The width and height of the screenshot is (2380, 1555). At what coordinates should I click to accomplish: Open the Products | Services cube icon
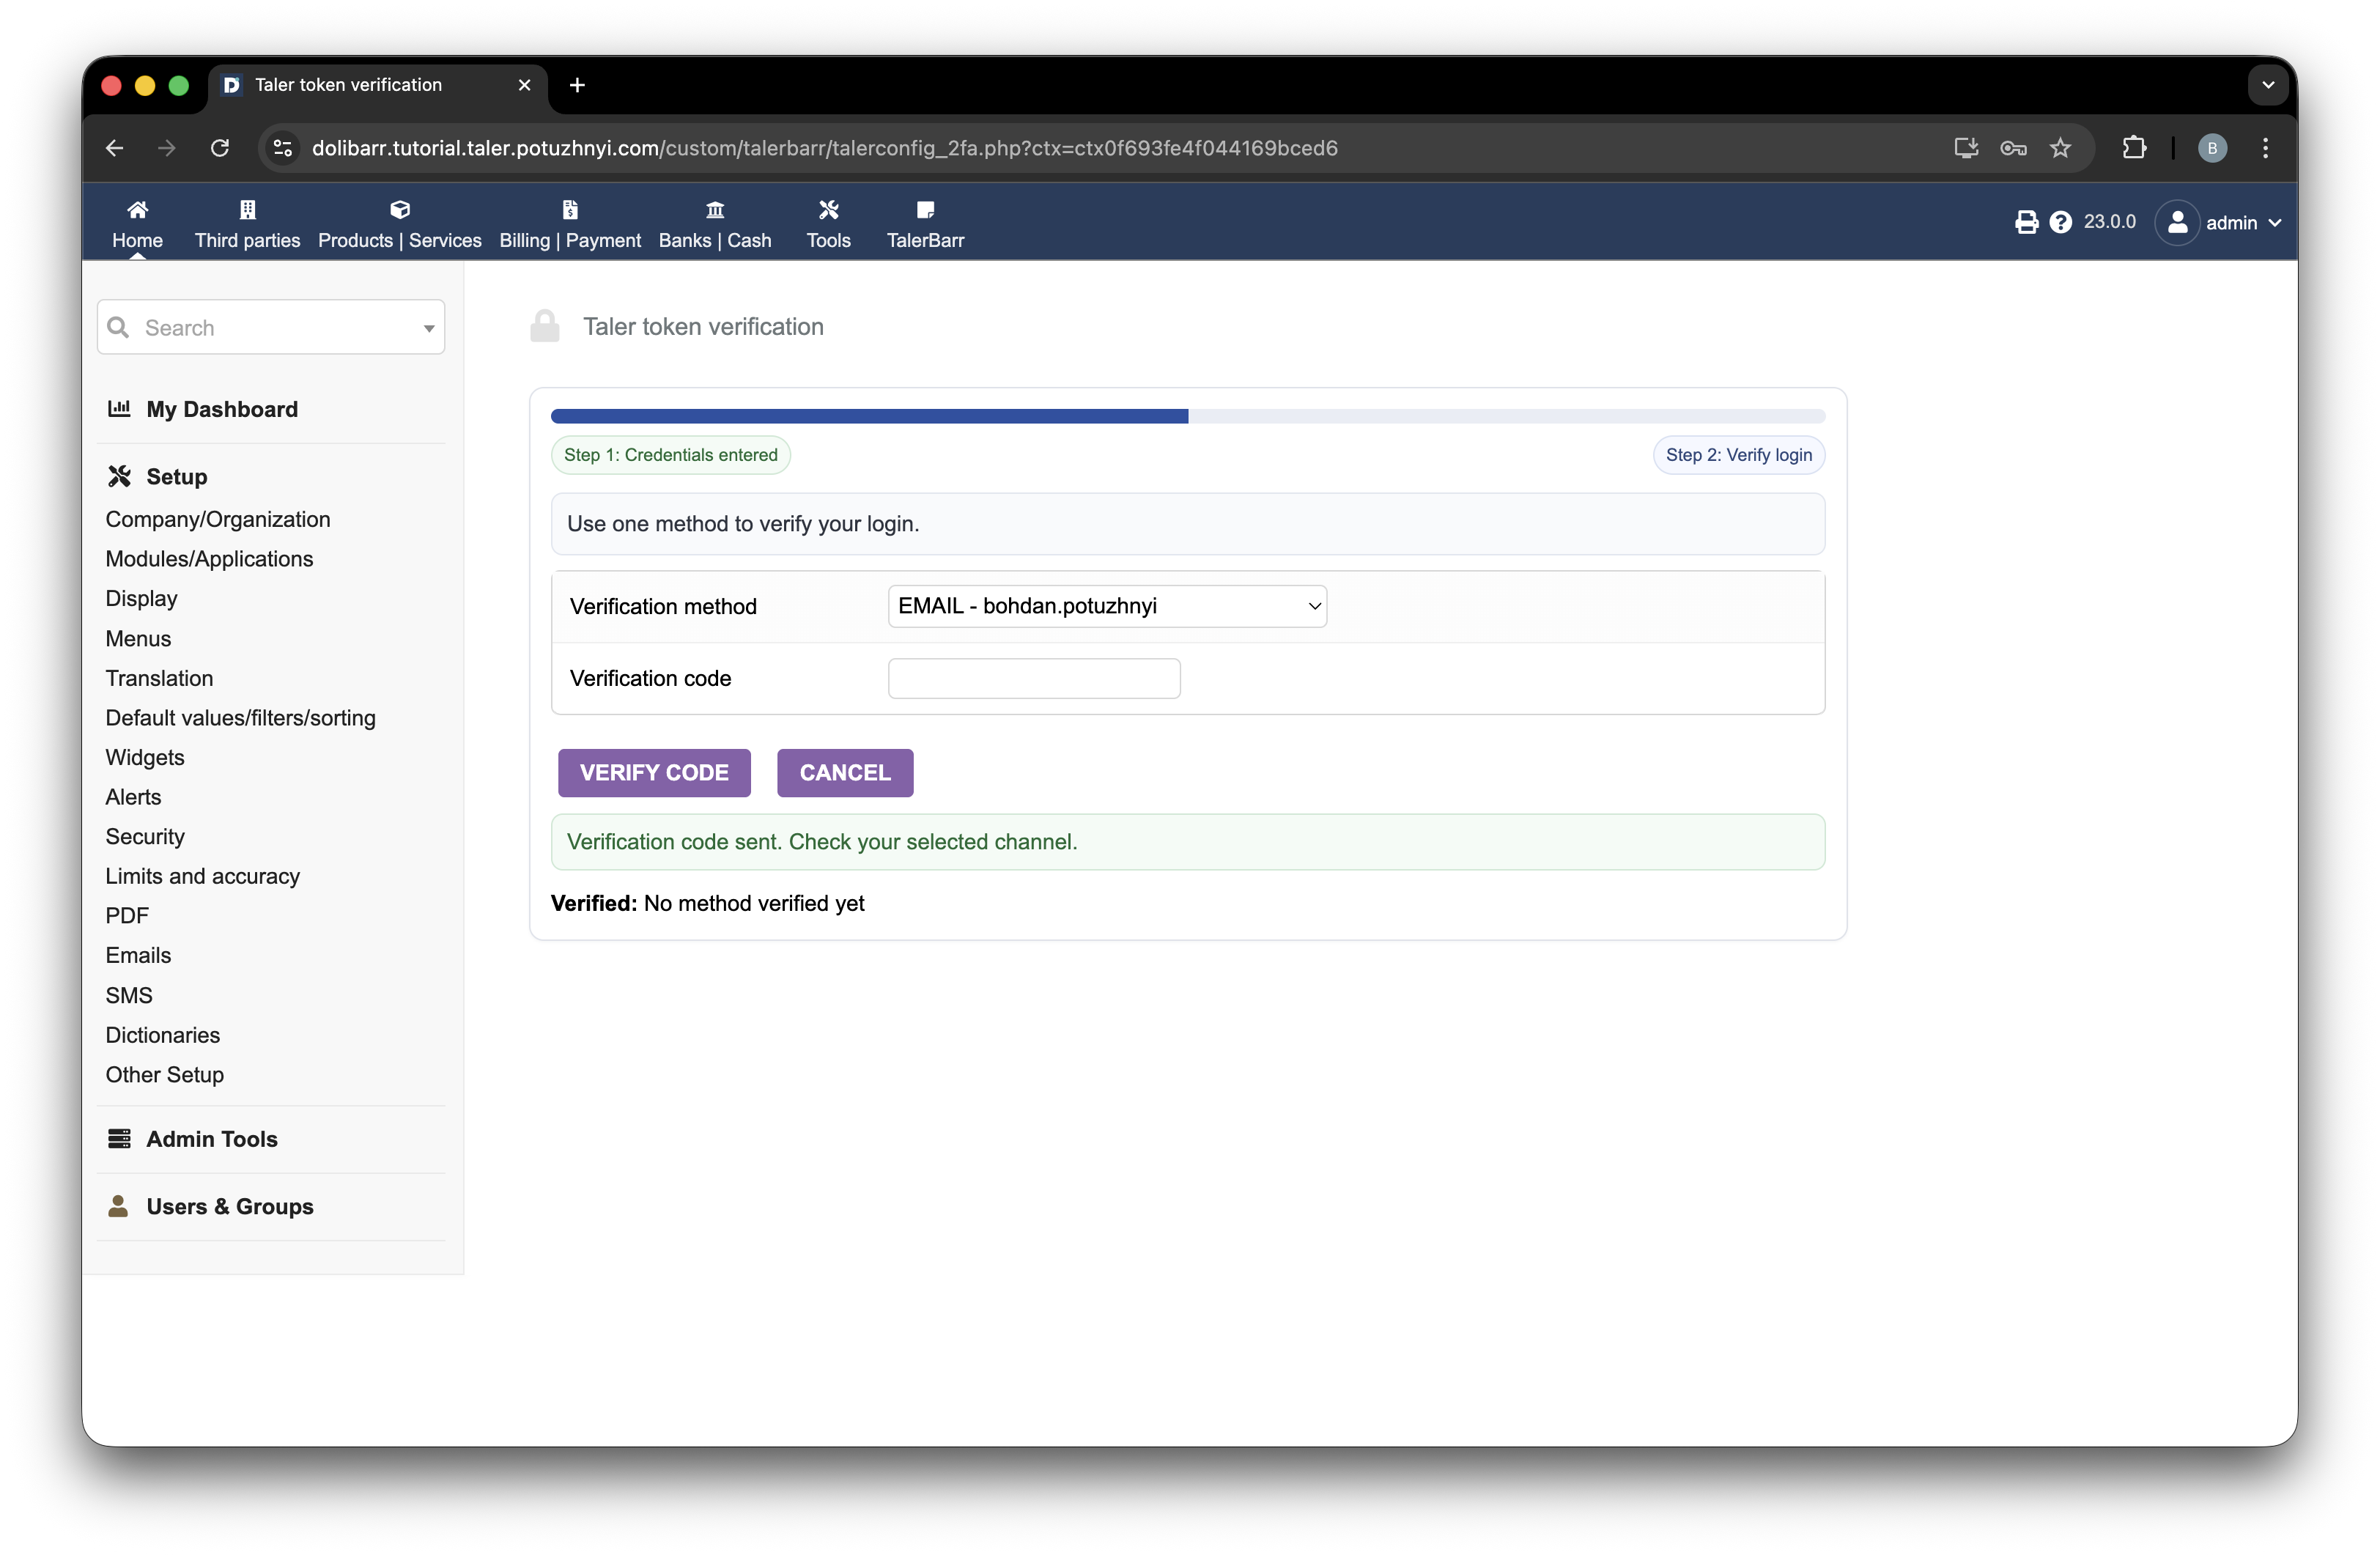399,209
